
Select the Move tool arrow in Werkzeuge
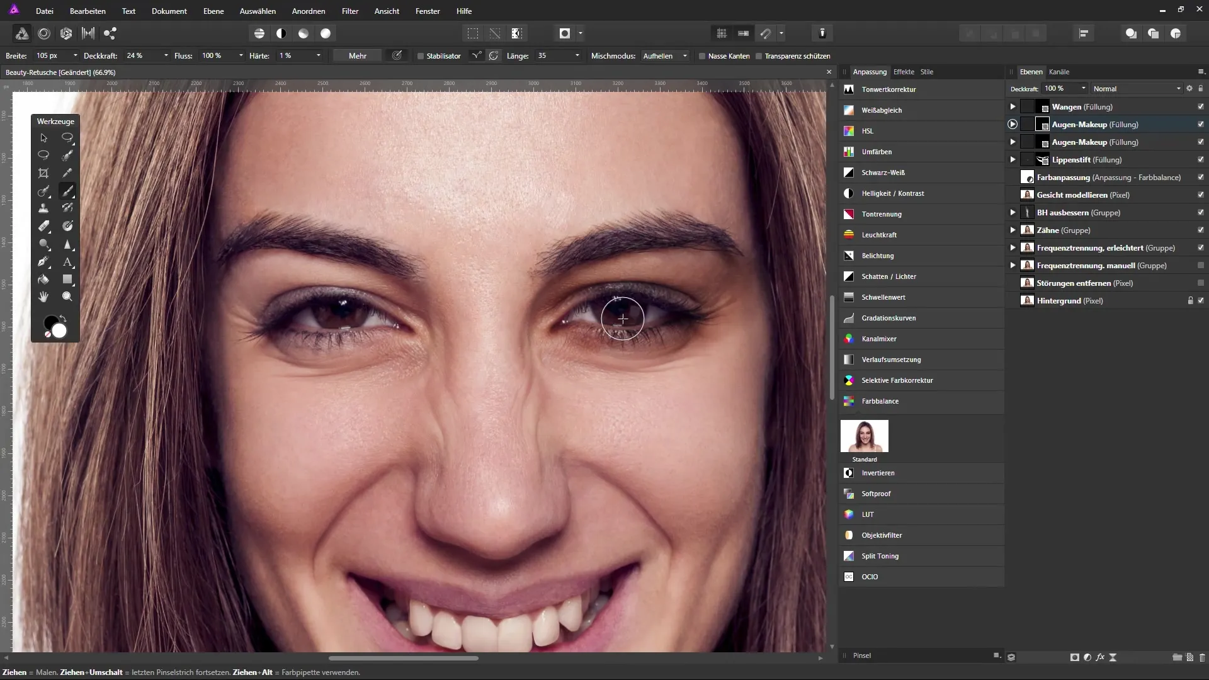coord(43,138)
